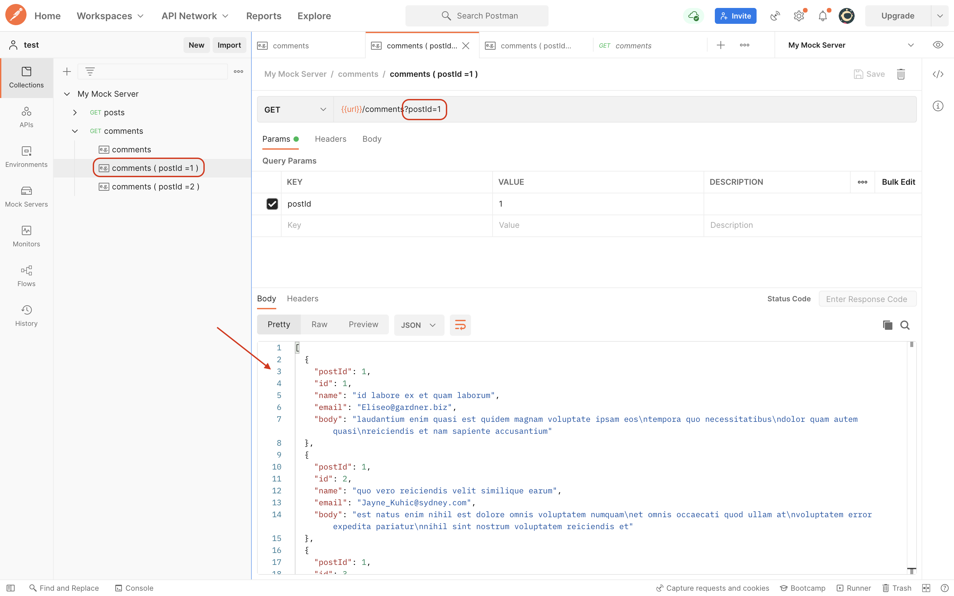Screen dimensions: 954x596
Task: Select the Raw response view tab
Action: (x=319, y=324)
